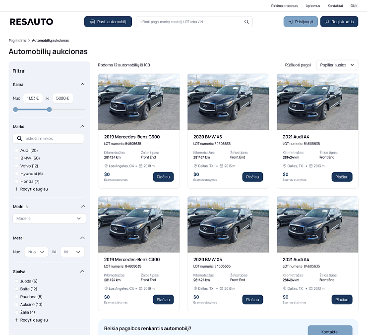The image size is (367, 335).
Task: Click the magnifier icon in brand search
Action: pyautogui.click(x=20, y=138)
